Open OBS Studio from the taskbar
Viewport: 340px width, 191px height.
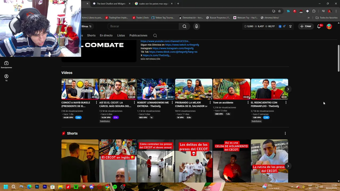pos(123,187)
